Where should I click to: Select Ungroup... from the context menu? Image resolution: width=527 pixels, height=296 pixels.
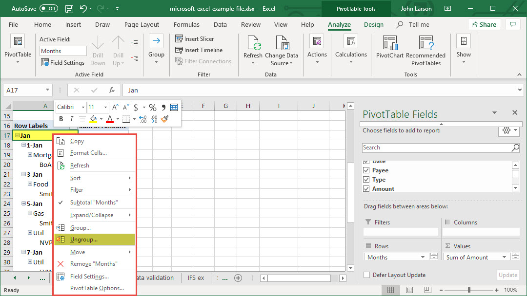coord(84,240)
